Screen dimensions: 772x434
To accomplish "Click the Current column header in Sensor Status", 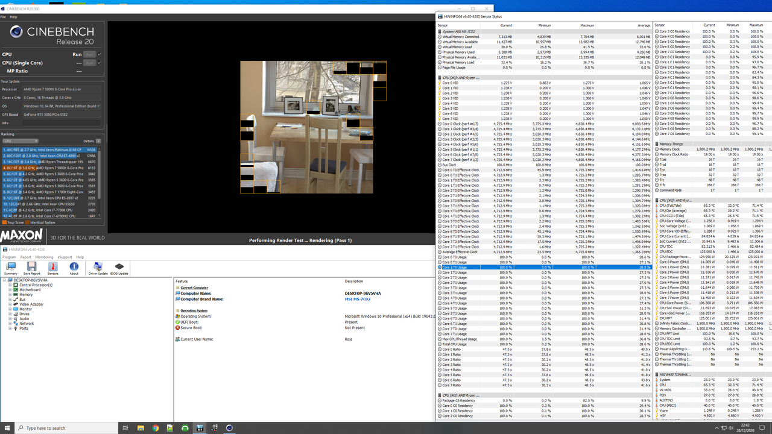I will point(506,25).
